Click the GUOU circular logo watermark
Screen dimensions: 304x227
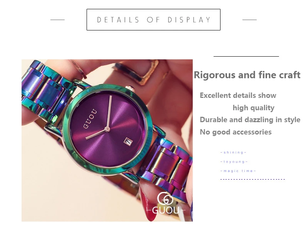coord(165,198)
